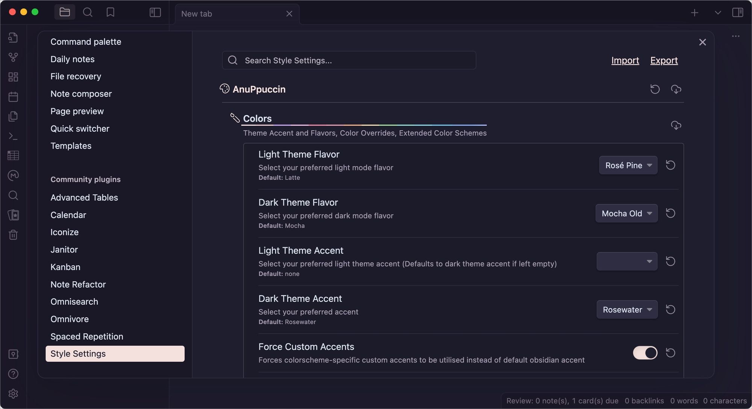The width and height of the screenshot is (752, 409).
Task: Reset Dark Theme Accent to default
Action: coord(670,309)
